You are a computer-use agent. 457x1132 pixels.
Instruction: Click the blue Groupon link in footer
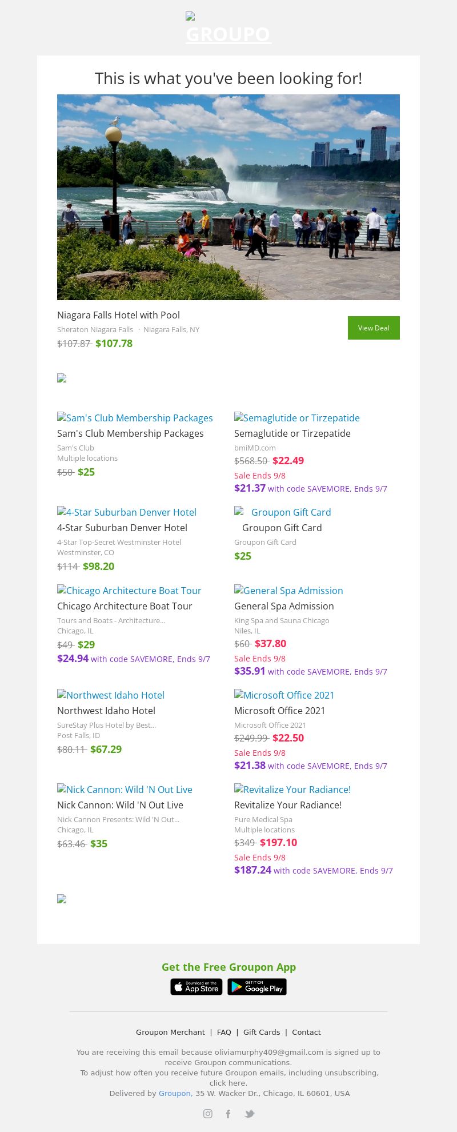click(174, 1093)
